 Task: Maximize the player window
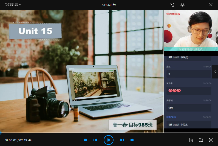tap(202, 5)
